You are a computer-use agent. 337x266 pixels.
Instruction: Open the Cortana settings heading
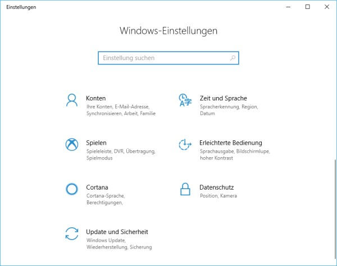[97, 187]
